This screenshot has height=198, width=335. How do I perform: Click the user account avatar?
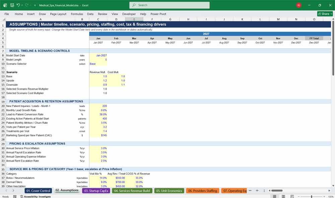299,5
